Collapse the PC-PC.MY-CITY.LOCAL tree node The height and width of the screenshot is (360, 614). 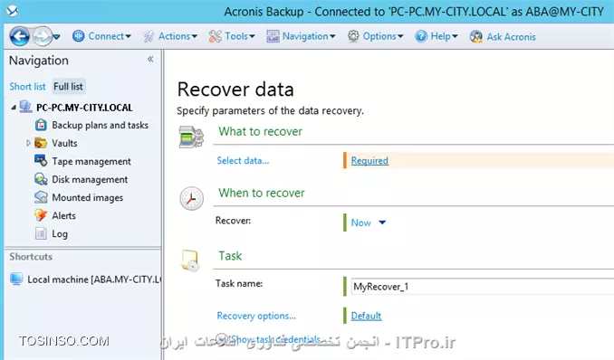click(x=14, y=108)
